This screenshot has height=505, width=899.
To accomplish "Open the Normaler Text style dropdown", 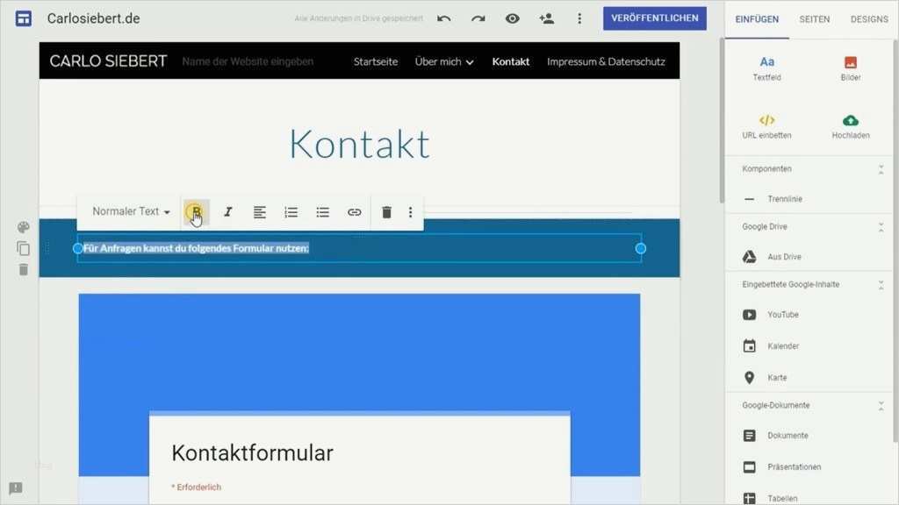I will pos(131,212).
